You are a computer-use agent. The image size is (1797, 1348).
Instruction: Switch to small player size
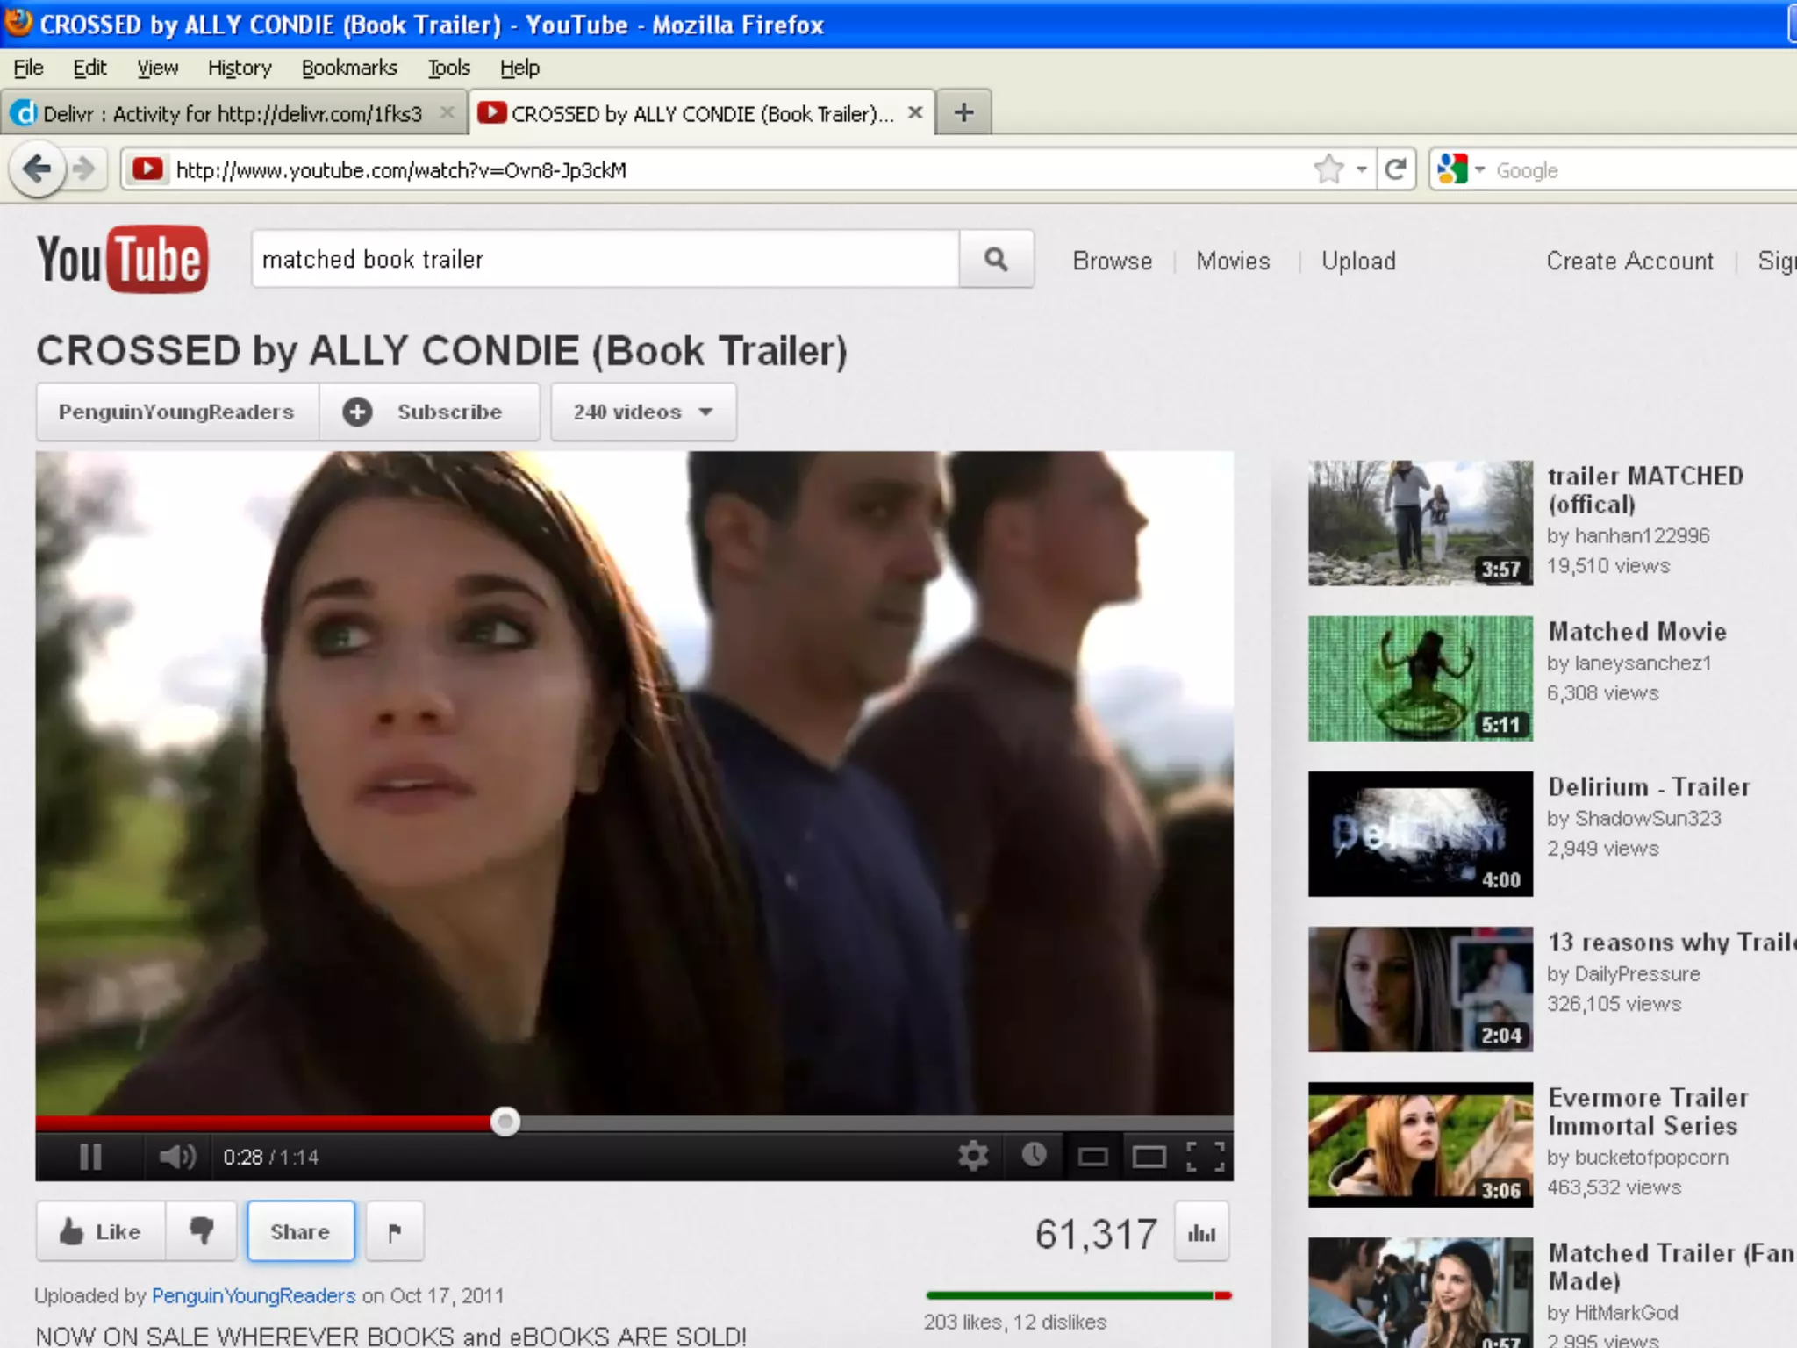point(1092,1158)
